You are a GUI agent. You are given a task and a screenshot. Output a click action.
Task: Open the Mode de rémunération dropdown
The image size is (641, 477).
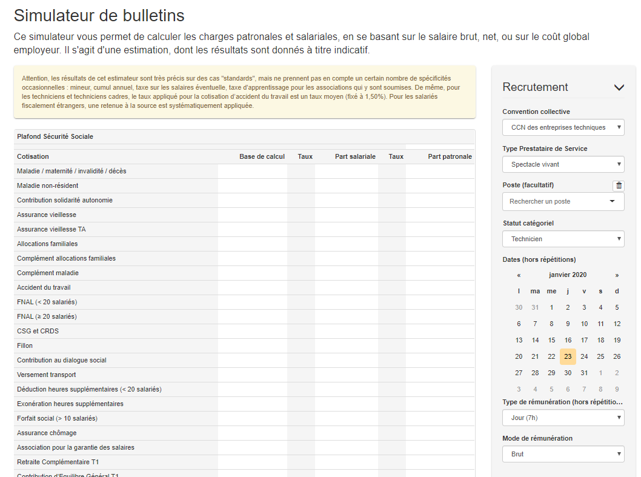pos(563,454)
